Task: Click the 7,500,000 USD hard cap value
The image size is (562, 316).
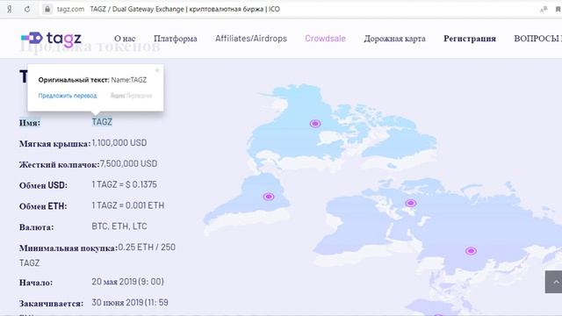Action: (x=128, y=163)
